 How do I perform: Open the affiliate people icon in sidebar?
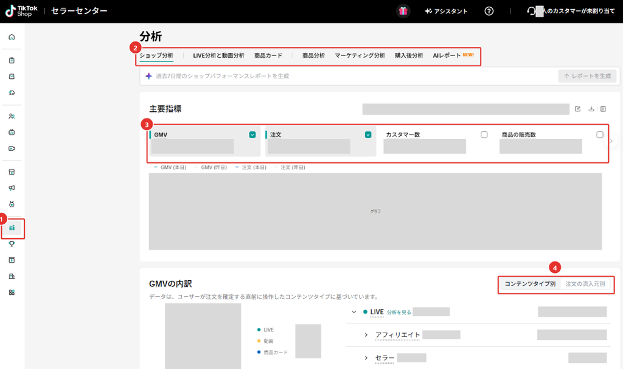coord(12,116)
